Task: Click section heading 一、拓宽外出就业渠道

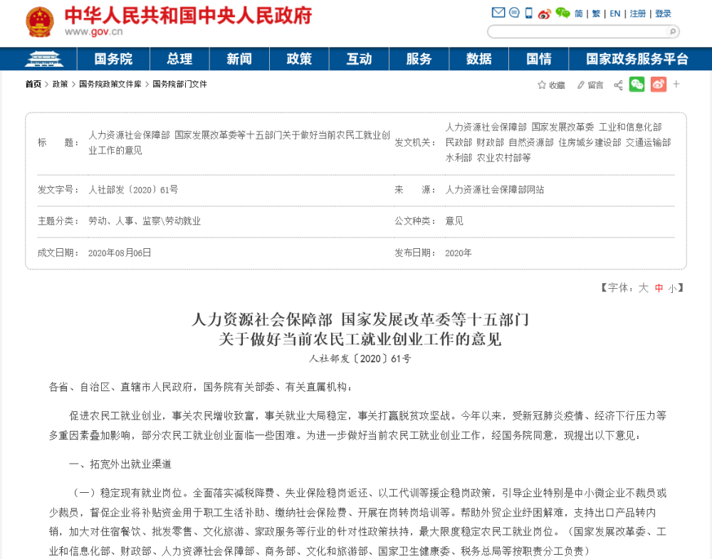Action: coord(120,464)
